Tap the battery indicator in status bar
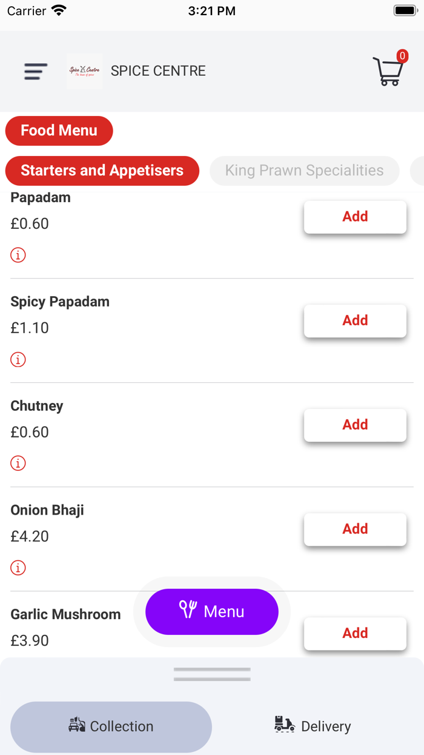Viewport: 424px width, 755px height. (x=405, y=10)
